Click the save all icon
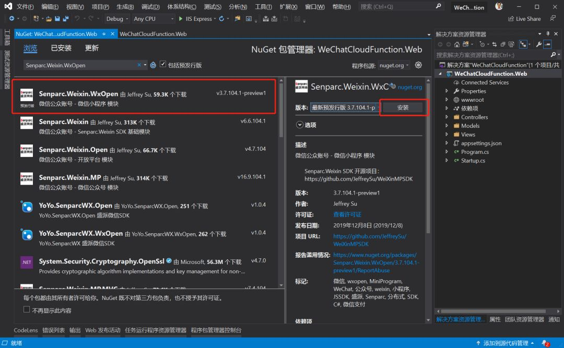This screenshot has width=564, height=348. click(66, 19)
